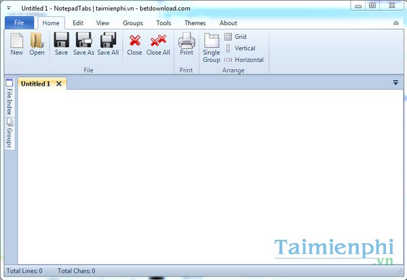The width and height of the screenshot is (407, 280).
Task: Select the Untitled 1 document tab
Action: (x=42, y=84)
